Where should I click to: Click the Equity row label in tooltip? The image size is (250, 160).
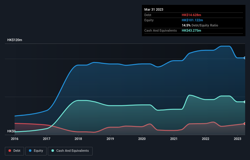tap(149, 20)
